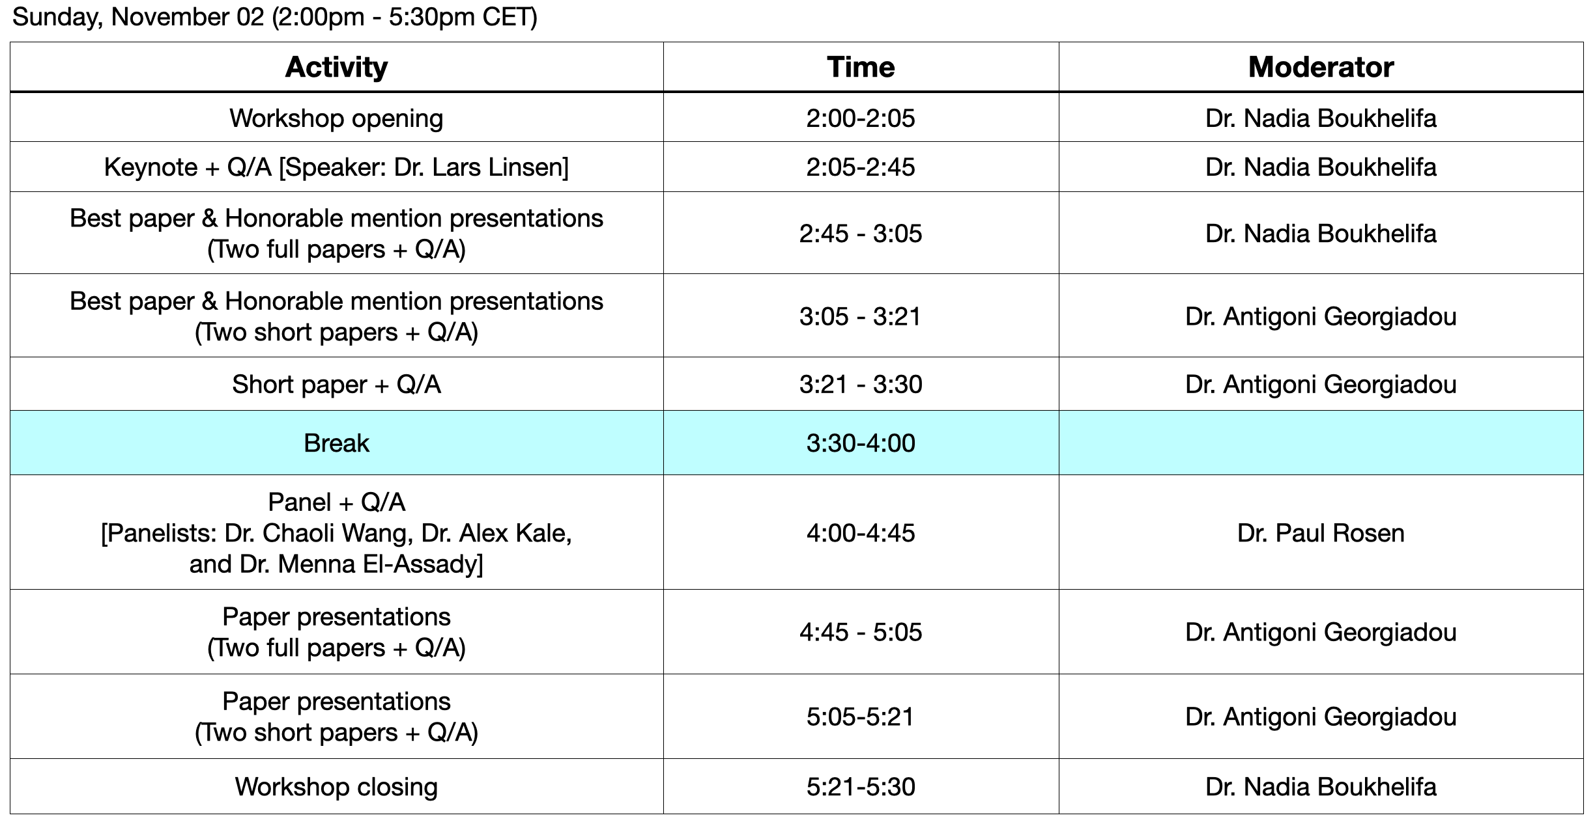This screenshot has width=1595, height=824.
Task: Click the Workshop closing activity cell
Action: [x=336, y=787]
